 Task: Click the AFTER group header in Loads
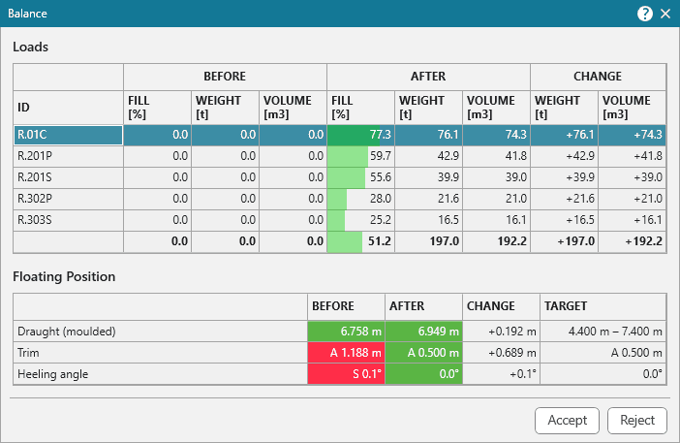coord(428,77)
